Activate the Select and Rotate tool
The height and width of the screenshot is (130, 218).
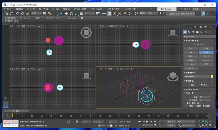tap(71, 13)
